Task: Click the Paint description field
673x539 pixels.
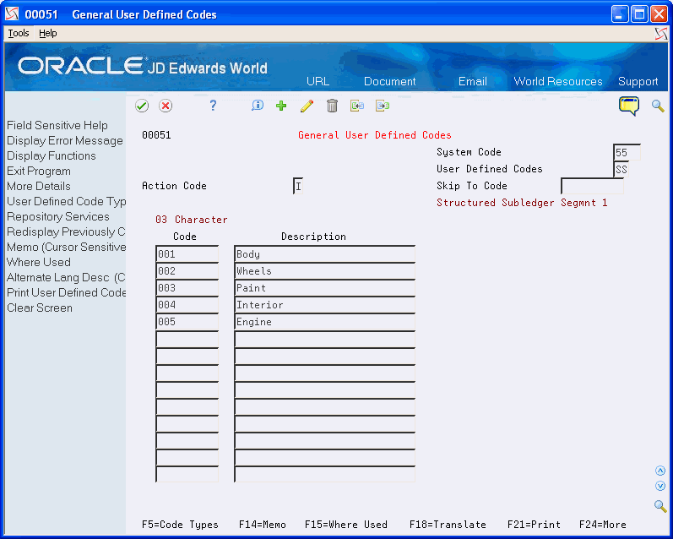Action: click(x=324, y=288)
